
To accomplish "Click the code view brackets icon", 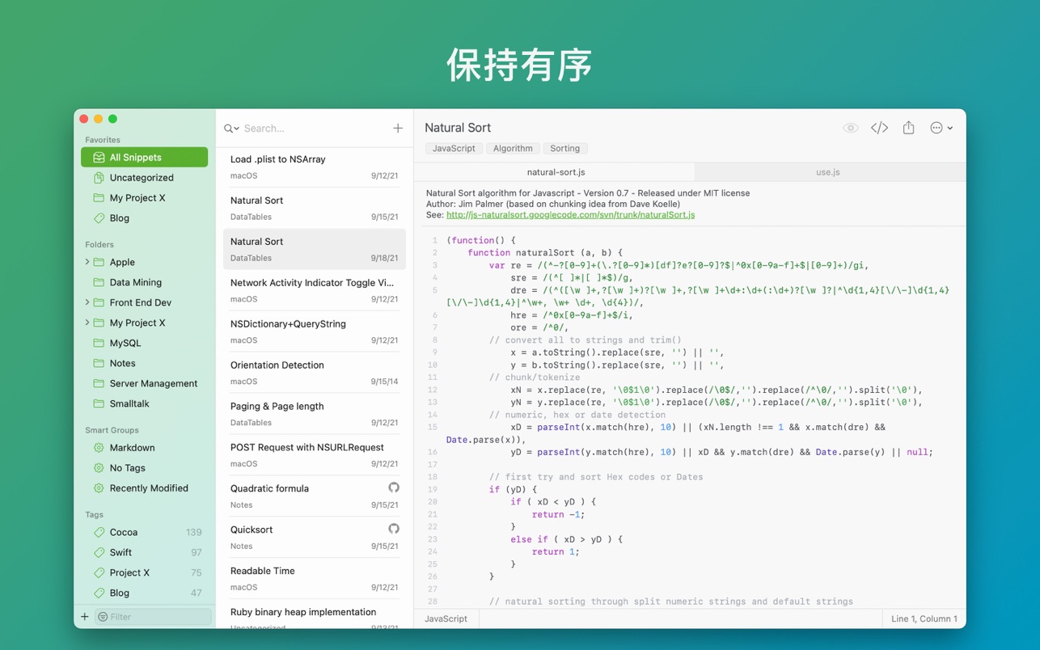I will coord(879,128).
